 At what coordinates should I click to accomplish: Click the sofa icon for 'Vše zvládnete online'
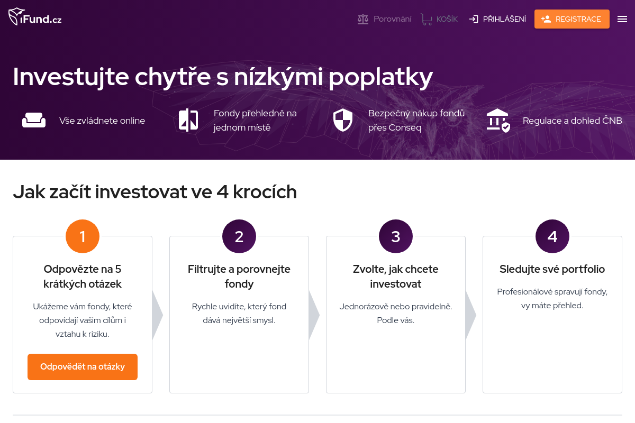click(34, 120)
